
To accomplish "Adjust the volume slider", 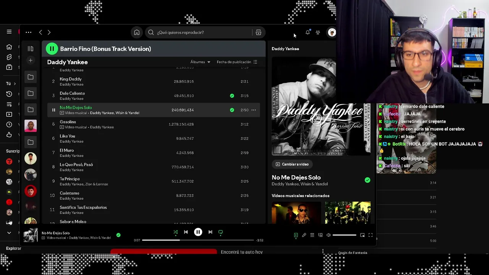I will click(x=344, y=235).
